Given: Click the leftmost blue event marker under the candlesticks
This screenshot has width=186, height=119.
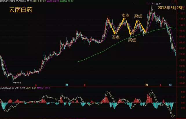Looking at the screenshot, I should coord(67,85).
